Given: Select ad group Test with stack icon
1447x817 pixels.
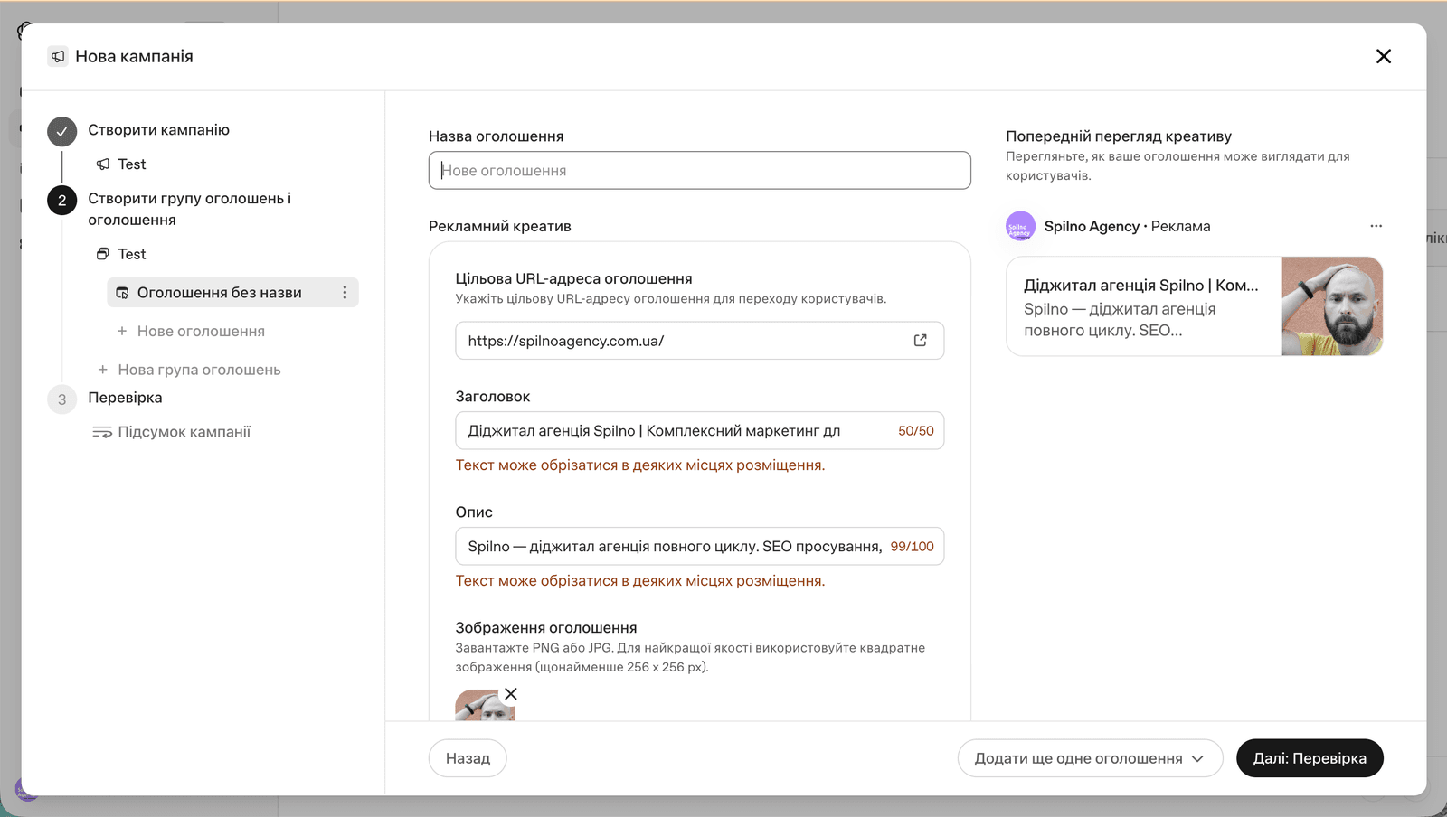Looking at the screenshot, I should pos(121,255).
